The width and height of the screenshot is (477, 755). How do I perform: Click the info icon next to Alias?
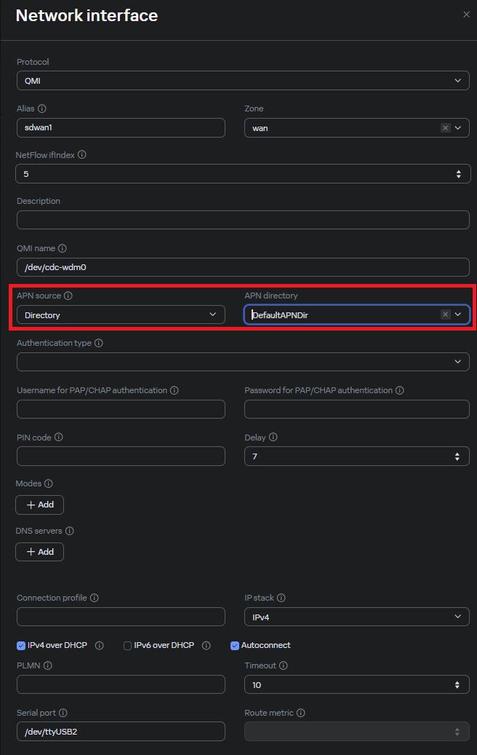coord(42,108)
